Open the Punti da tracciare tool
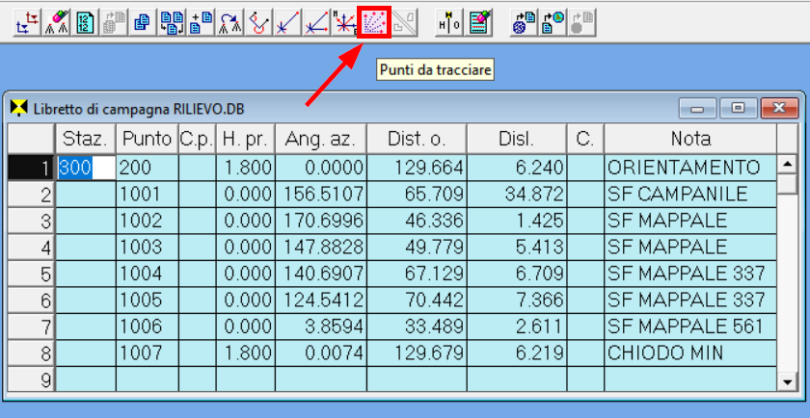This screenshot has height=418, width=810. tap(374, 23)
